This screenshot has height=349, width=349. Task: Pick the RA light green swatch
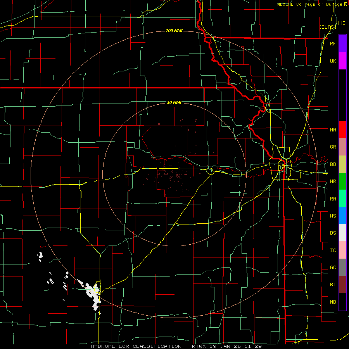[x=342, y=199]
